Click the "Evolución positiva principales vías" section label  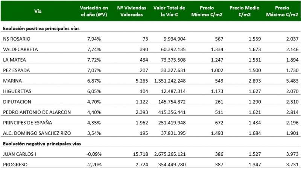(41, 29)
